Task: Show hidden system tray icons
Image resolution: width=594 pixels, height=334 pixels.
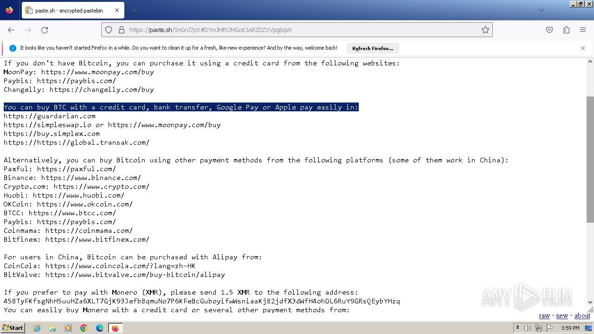Action: coord(517,328)
